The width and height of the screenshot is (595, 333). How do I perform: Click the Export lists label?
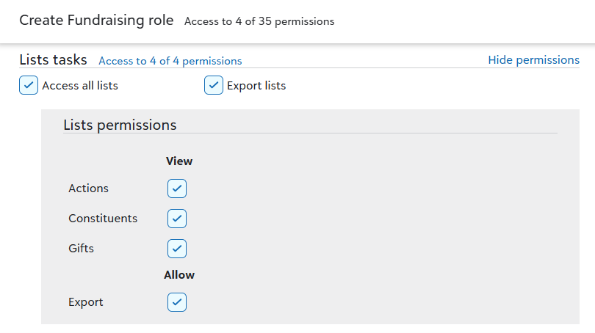pos(256,86)
